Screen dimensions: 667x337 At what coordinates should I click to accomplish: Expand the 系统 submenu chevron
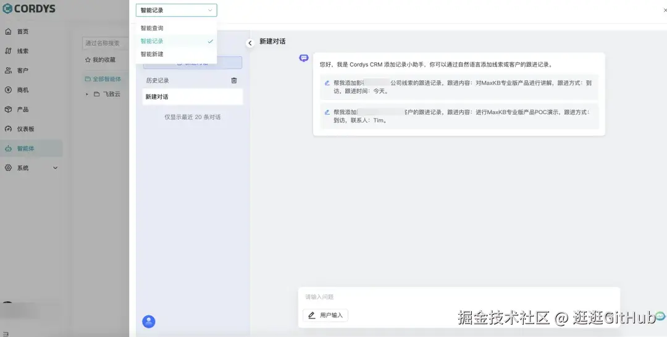(x=55, y=168)
